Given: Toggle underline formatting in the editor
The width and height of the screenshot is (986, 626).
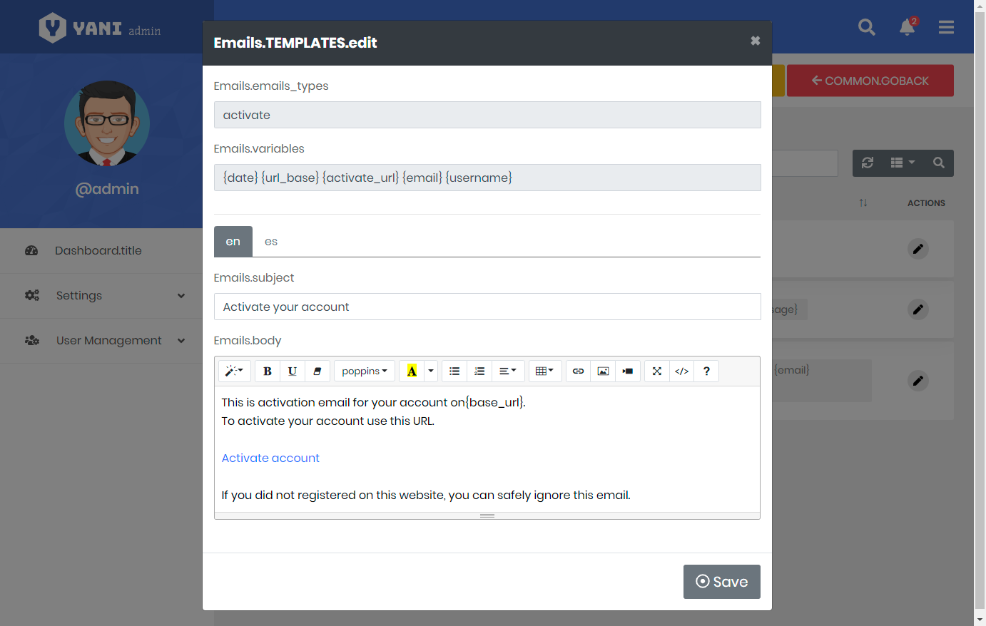Looking at the screenshot, I should (292, 371).
